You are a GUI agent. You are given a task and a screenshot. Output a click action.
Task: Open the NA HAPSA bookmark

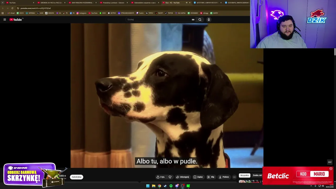(180, 13)
